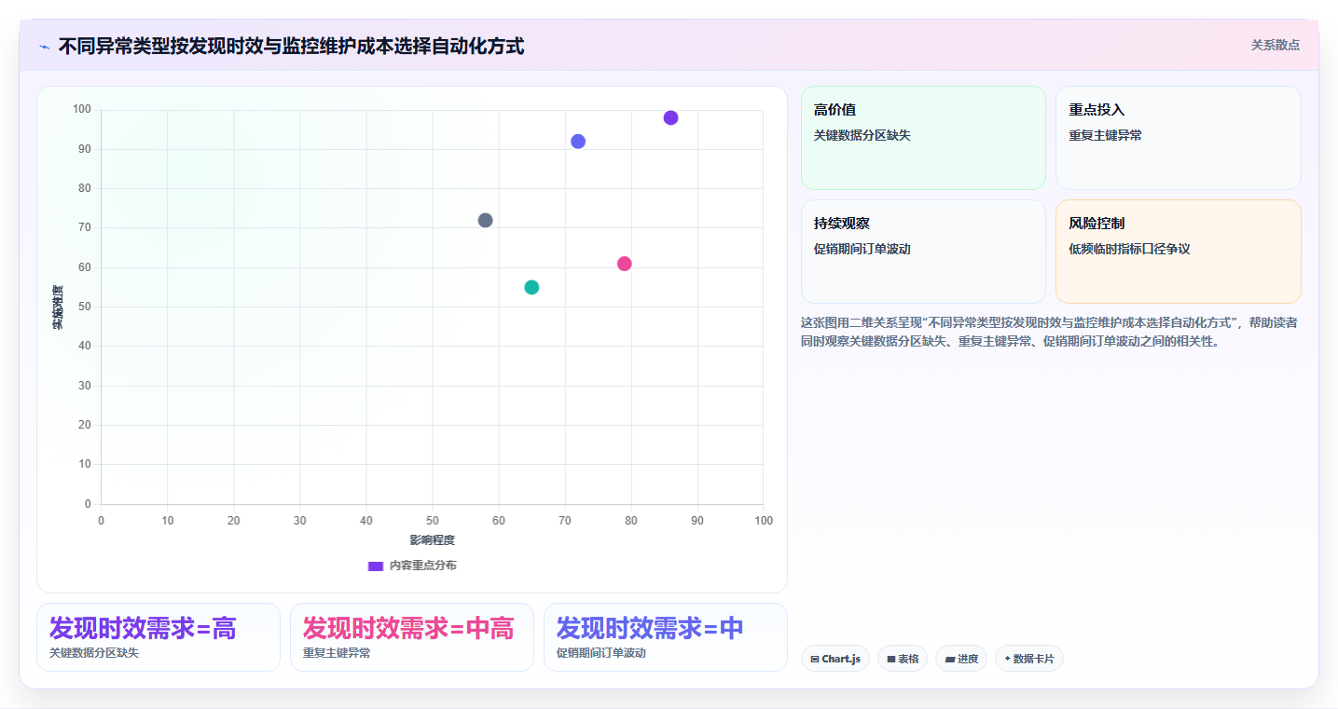Click the 关系散点 label in header

pyautogui.click(x=1276, y=45)
